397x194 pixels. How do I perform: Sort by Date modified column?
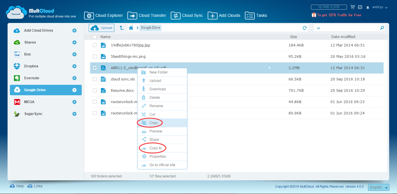click(x=343, y=37)
